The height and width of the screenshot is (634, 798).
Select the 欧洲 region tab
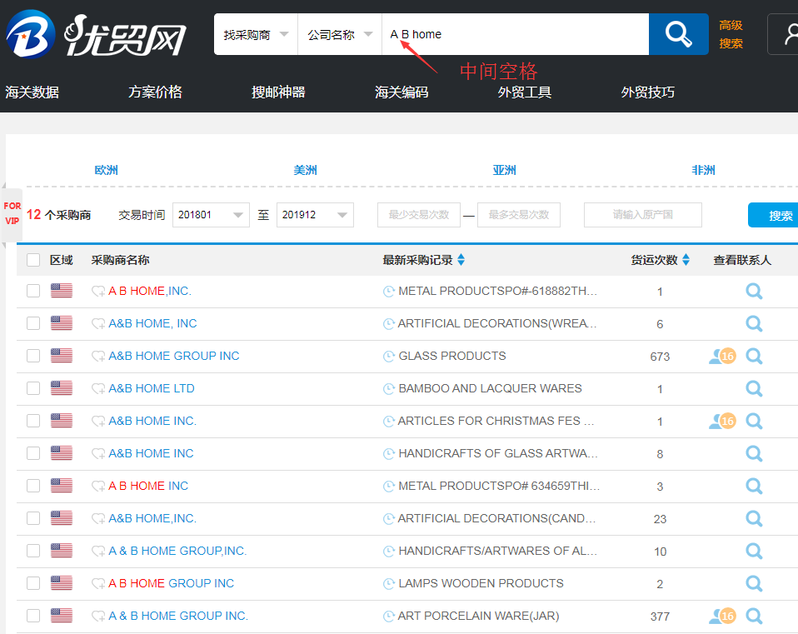pos(107,170)
